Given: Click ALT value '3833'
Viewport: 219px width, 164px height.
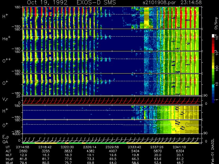Looking at the screenshot, I should point(68,151).
